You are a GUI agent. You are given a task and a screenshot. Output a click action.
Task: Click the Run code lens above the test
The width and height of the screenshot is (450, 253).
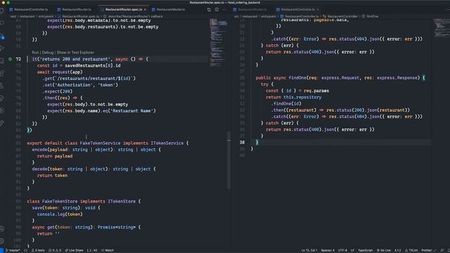click(35, 53)
